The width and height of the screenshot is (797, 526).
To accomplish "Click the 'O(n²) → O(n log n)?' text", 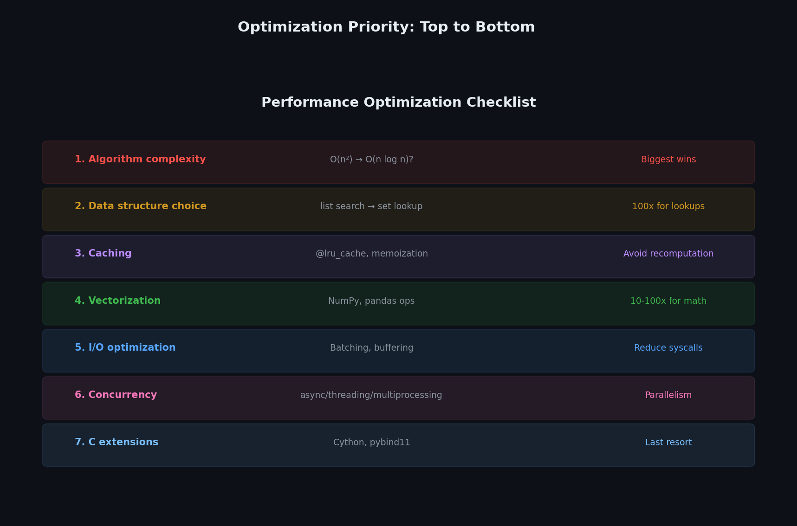I will coord(371,160).
